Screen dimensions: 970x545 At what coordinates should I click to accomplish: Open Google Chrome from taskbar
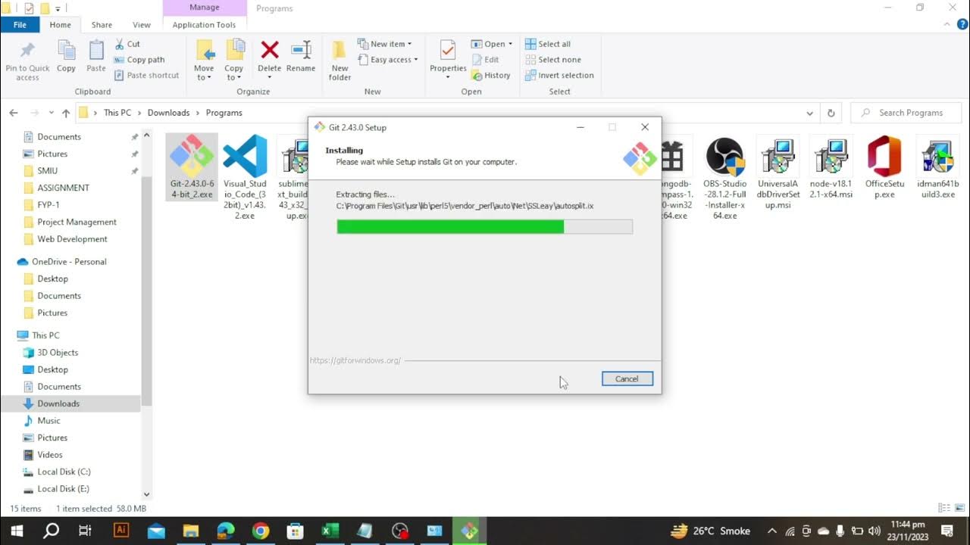[x=260, y=531]
